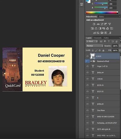This screenshot has height=139, width=121.
Task: Add an Invert adjustment
Action: pos(94,33)
